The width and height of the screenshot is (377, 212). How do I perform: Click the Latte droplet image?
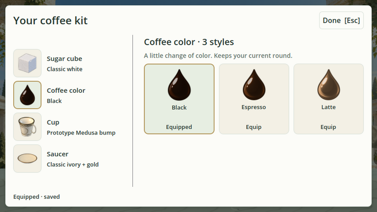[329, 85]
